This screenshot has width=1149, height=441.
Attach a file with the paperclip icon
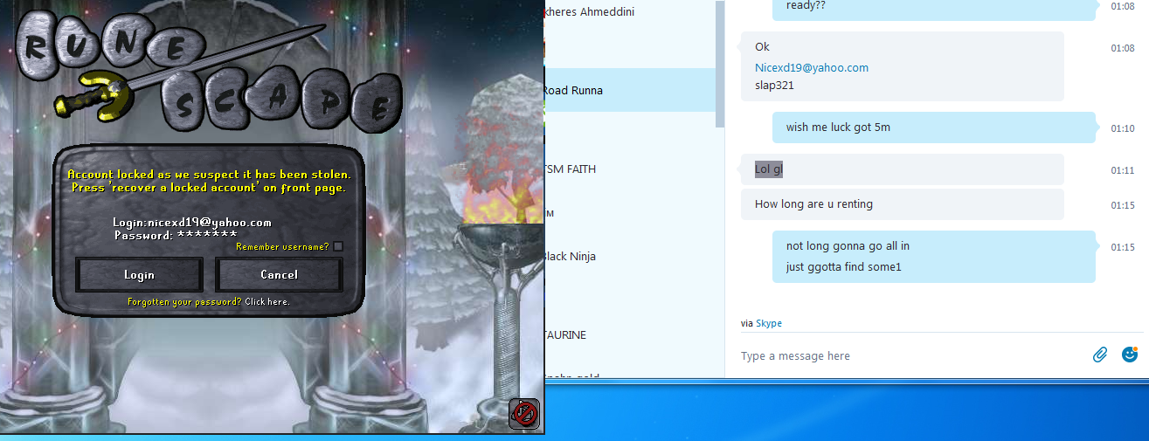(x=1100, y=355)
